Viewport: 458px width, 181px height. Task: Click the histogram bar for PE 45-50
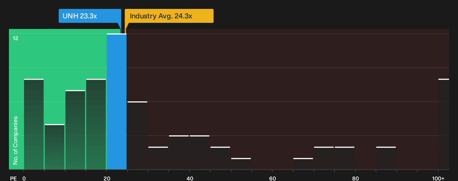(x=220, y=158)
